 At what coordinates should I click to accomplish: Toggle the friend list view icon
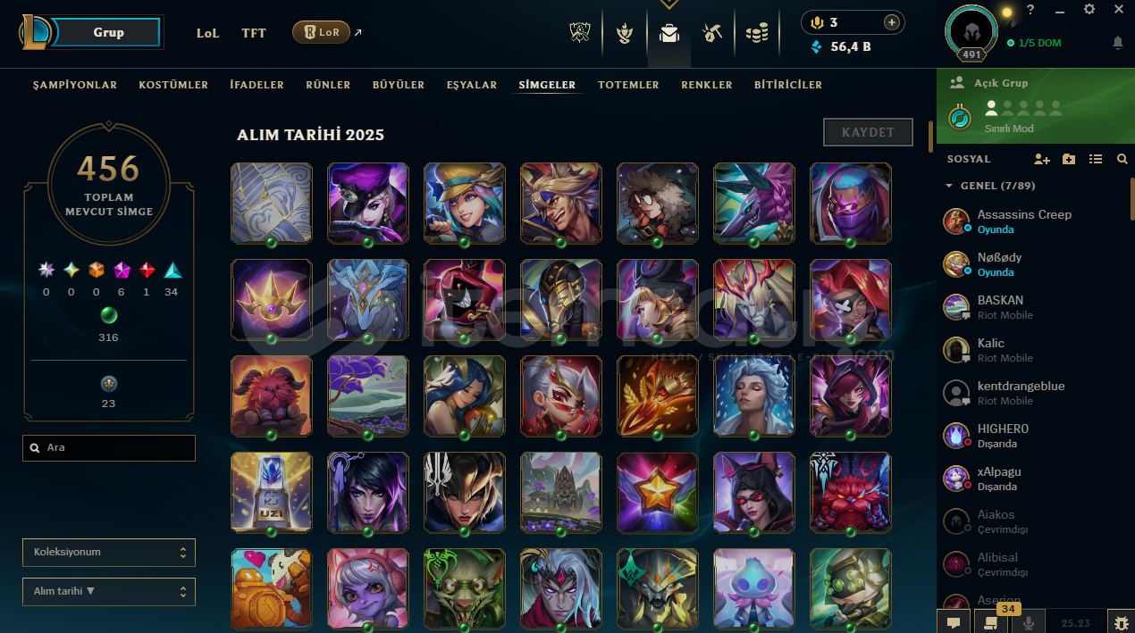[x=1096, y=159]
